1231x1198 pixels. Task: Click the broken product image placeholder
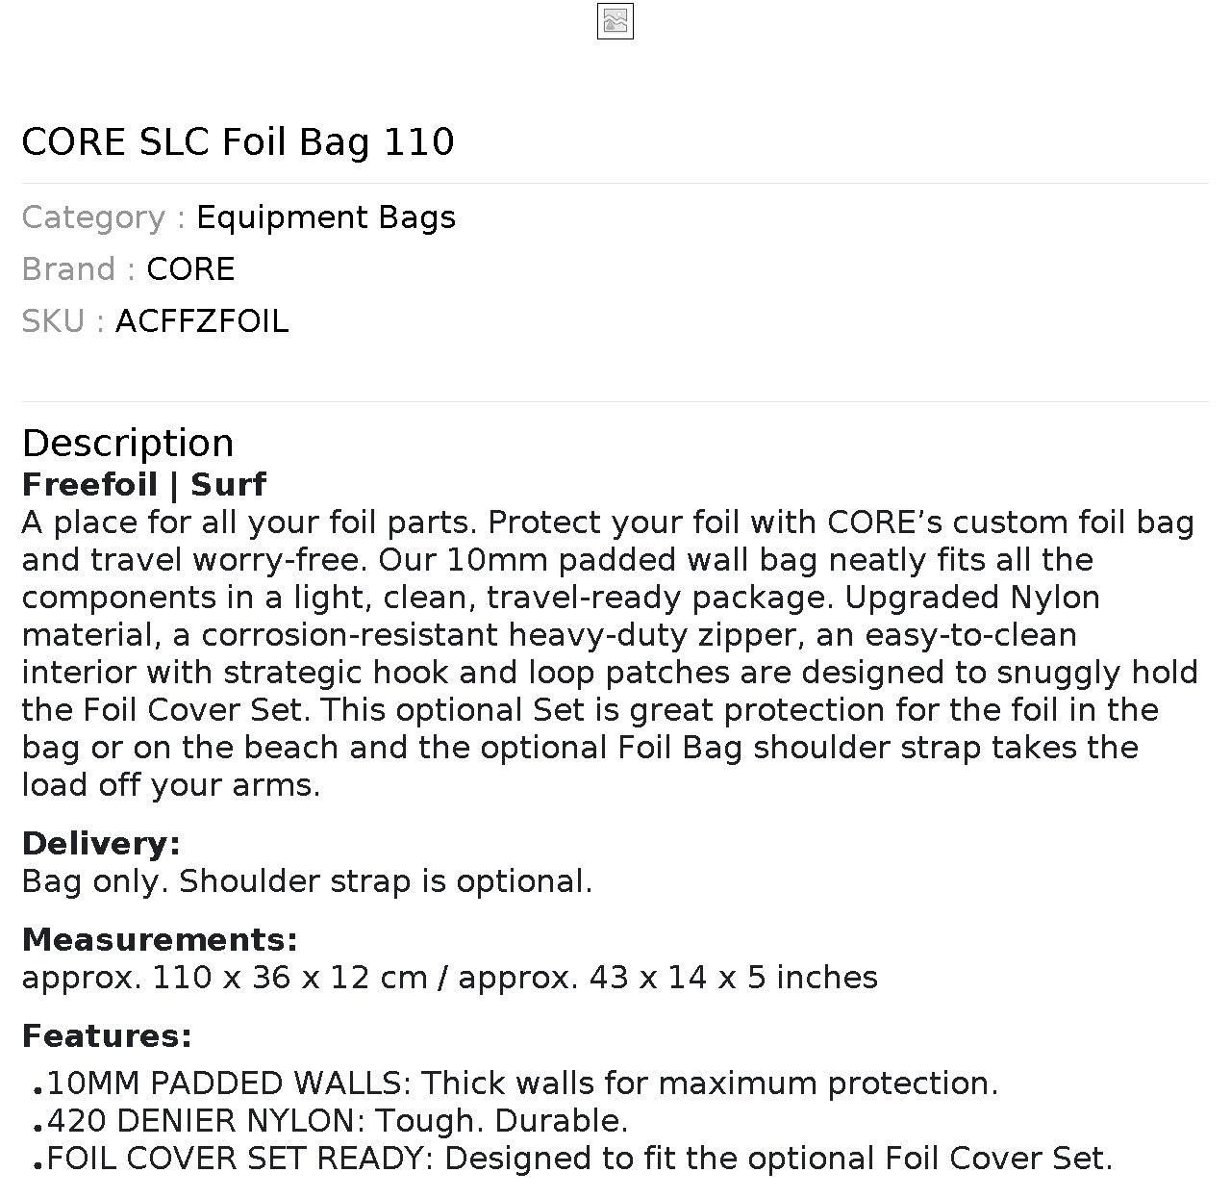coord(615,21)
